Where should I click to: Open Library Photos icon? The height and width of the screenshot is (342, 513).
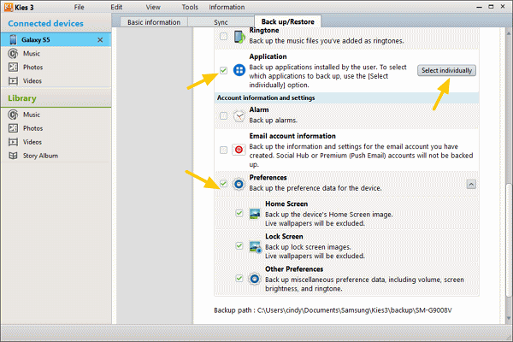point(13,128)
